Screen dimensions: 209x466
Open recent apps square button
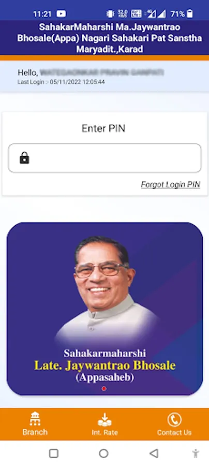(x=54, y=453)
